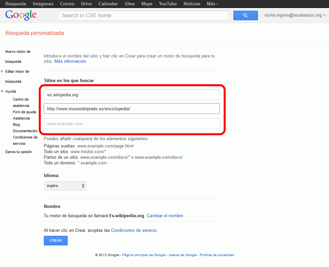This screenshot has height=267, width=329.
Task: Click the Google logo
Action: [x=21, y=15]
